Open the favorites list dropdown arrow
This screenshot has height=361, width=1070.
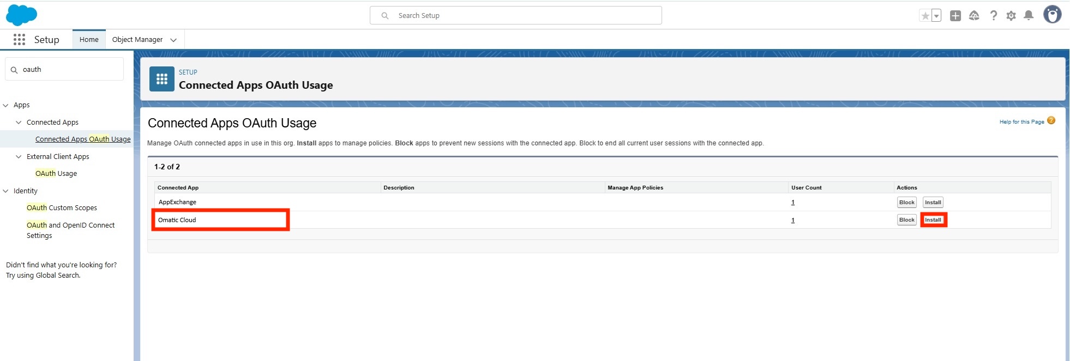coord(936,16)
